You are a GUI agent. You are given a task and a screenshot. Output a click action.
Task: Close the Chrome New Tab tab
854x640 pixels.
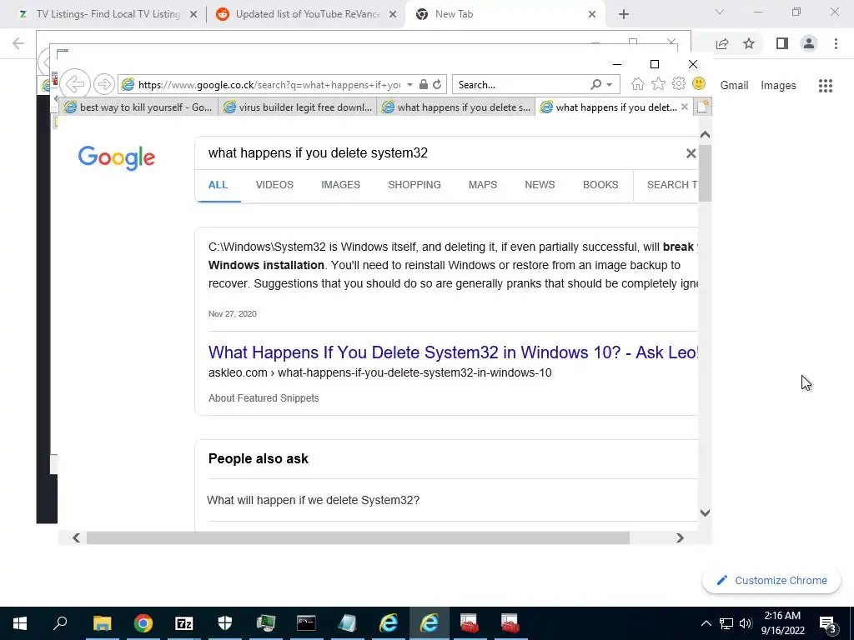pyautogui.click(x=592, y=14)
